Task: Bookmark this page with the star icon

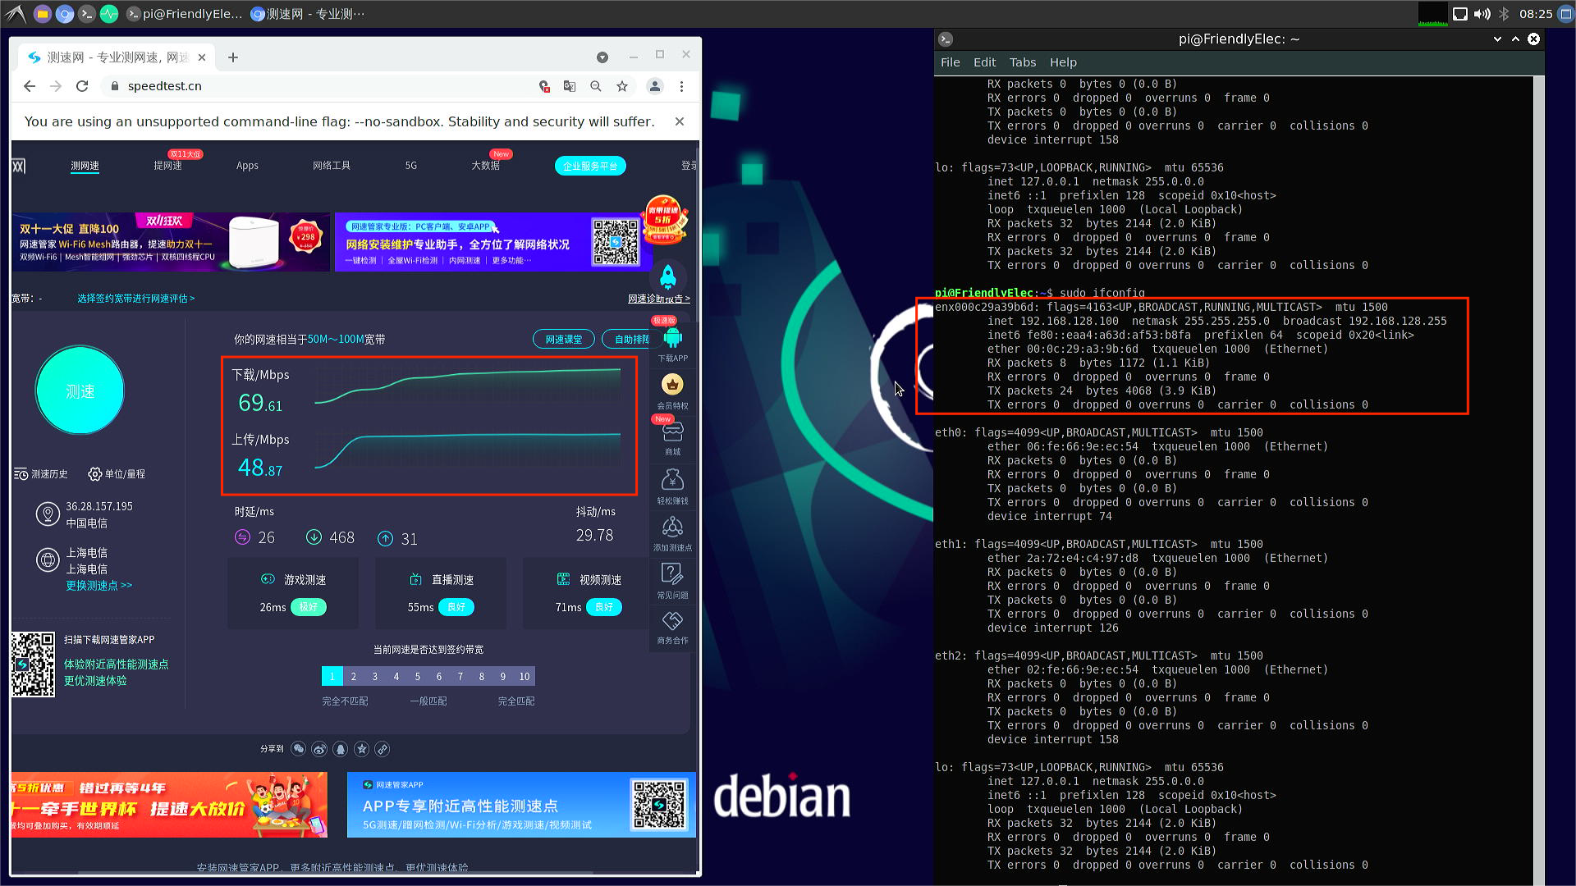Action: click(622, 86)
